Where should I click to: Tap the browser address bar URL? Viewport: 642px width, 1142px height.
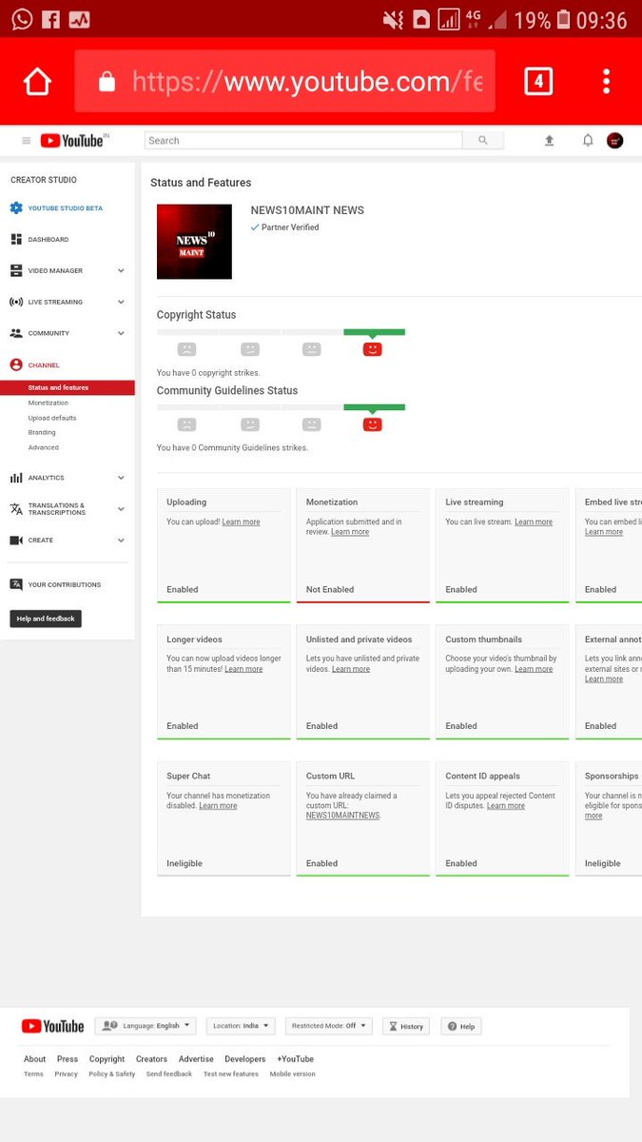pos(307,82)
